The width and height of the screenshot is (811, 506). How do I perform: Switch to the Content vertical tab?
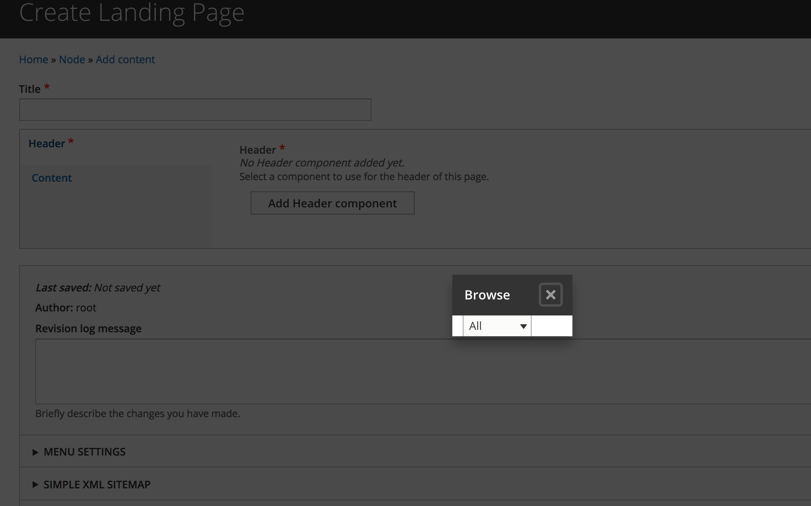point(52,178)
